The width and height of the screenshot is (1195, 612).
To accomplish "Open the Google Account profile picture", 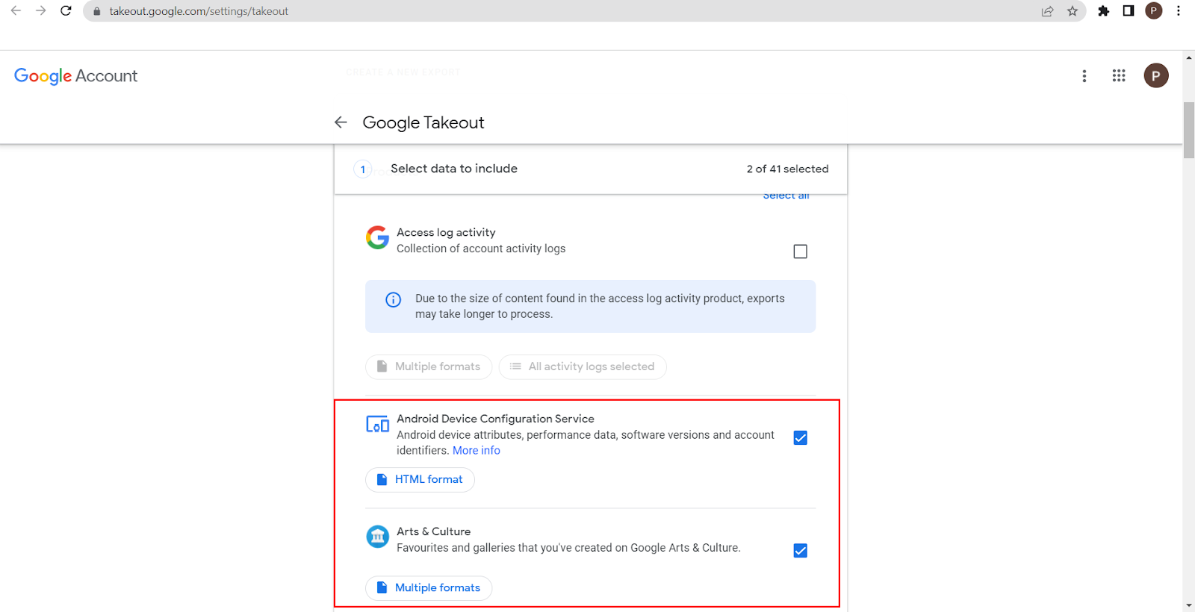I will (x=1156, y=75).
